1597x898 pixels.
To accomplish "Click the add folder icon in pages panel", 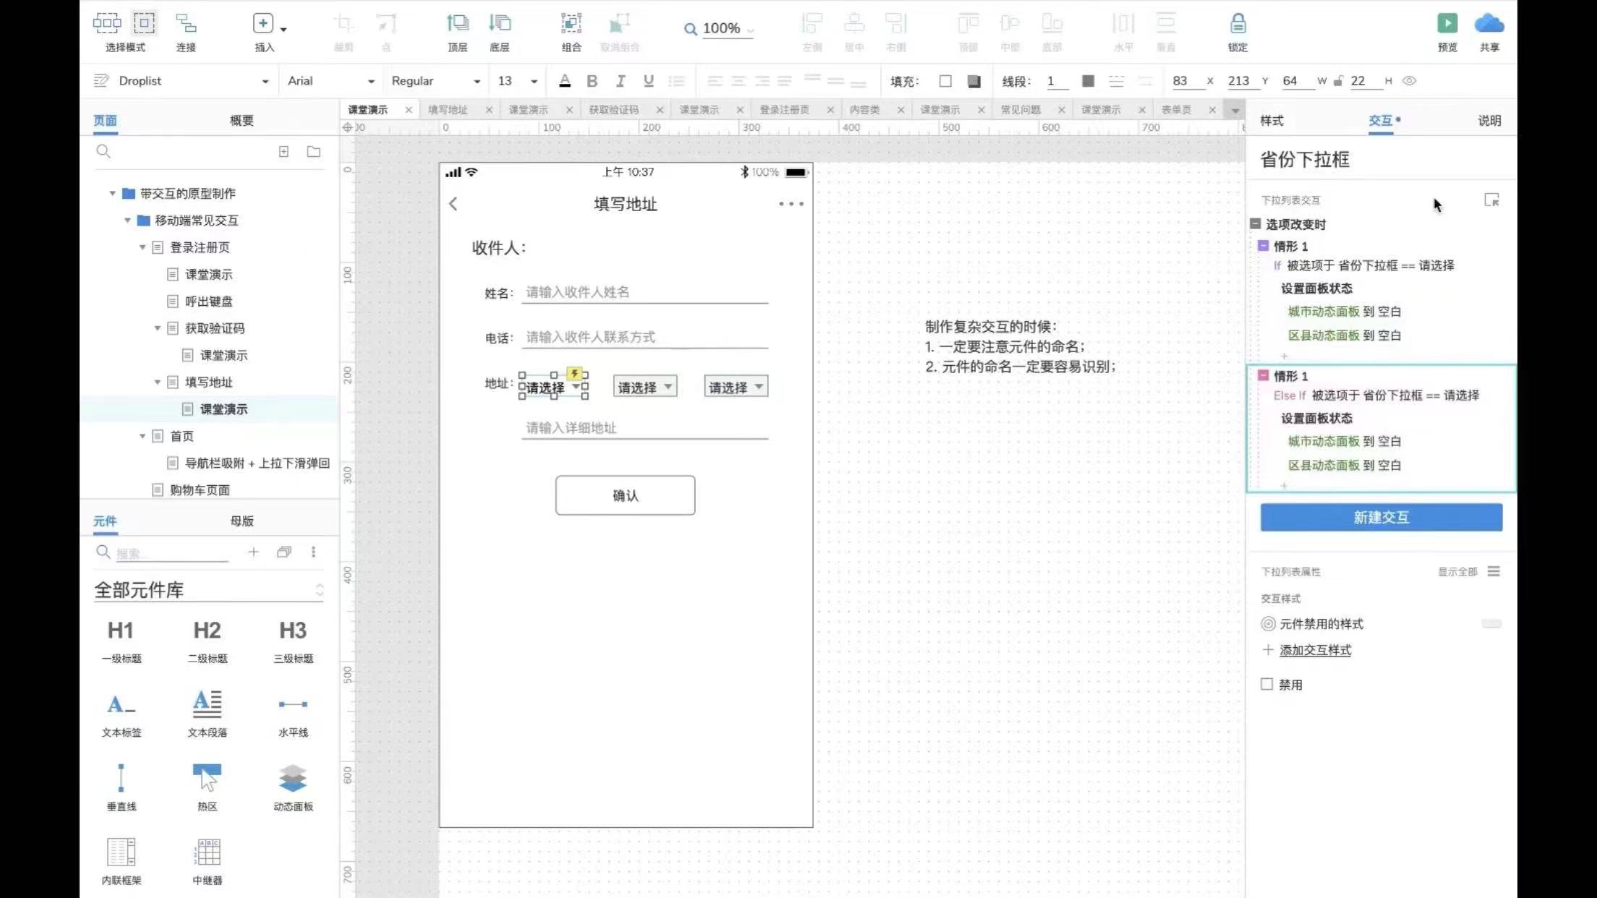I will coord(313,152).
